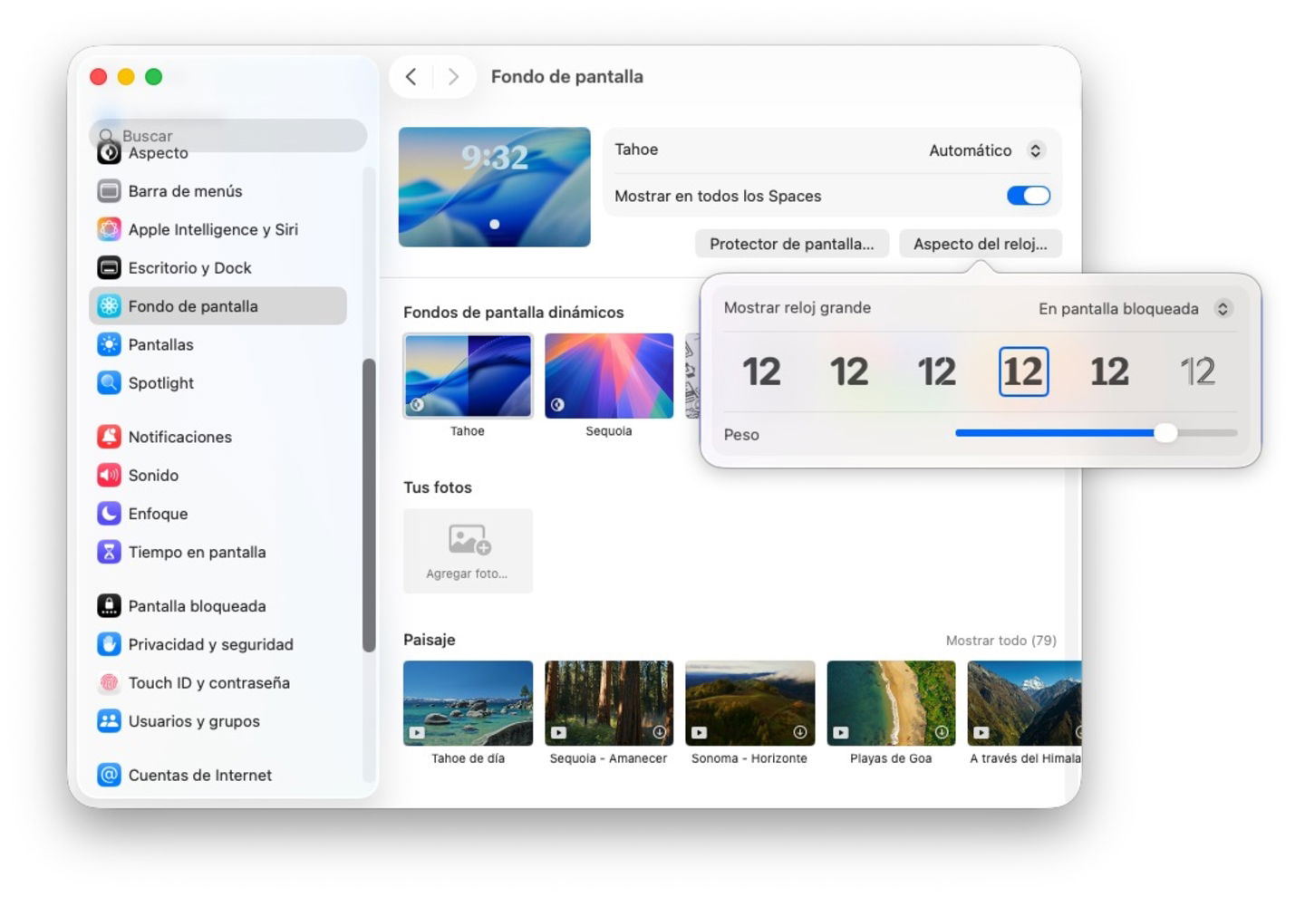1305x897 pixels.
Task: Click the Spotlight magnifier icon
Action: (109, 383)
